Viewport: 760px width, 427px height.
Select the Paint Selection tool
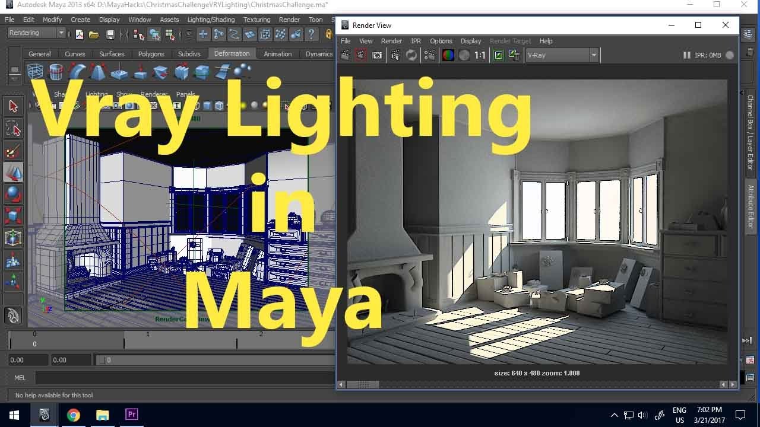coord(13,152)
